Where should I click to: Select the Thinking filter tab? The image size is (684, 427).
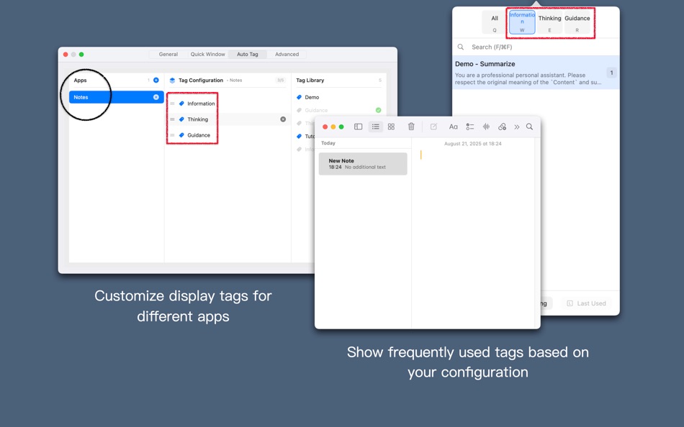[x=549, y=18]
